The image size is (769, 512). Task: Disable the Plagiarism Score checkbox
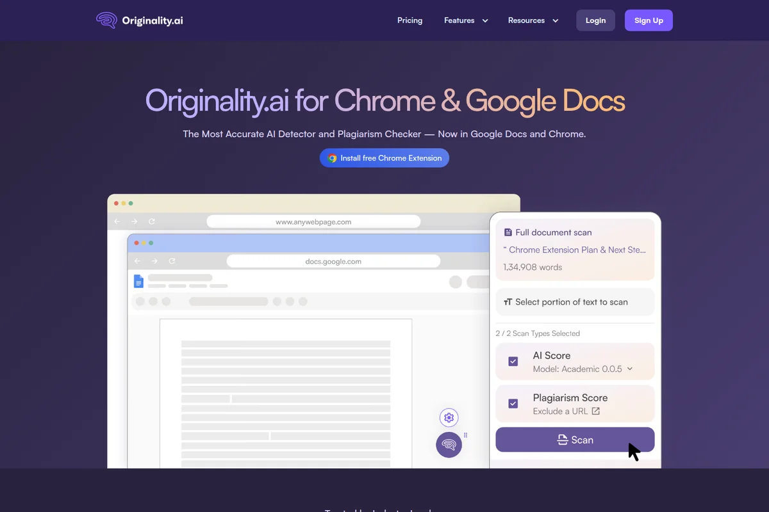[x=513, y=403]
